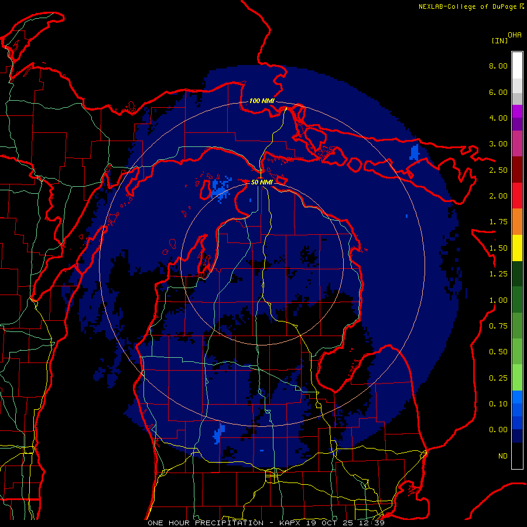Select the 0.25 legend value
Viewport: 527px width, 527px height.
coord(498,378)
